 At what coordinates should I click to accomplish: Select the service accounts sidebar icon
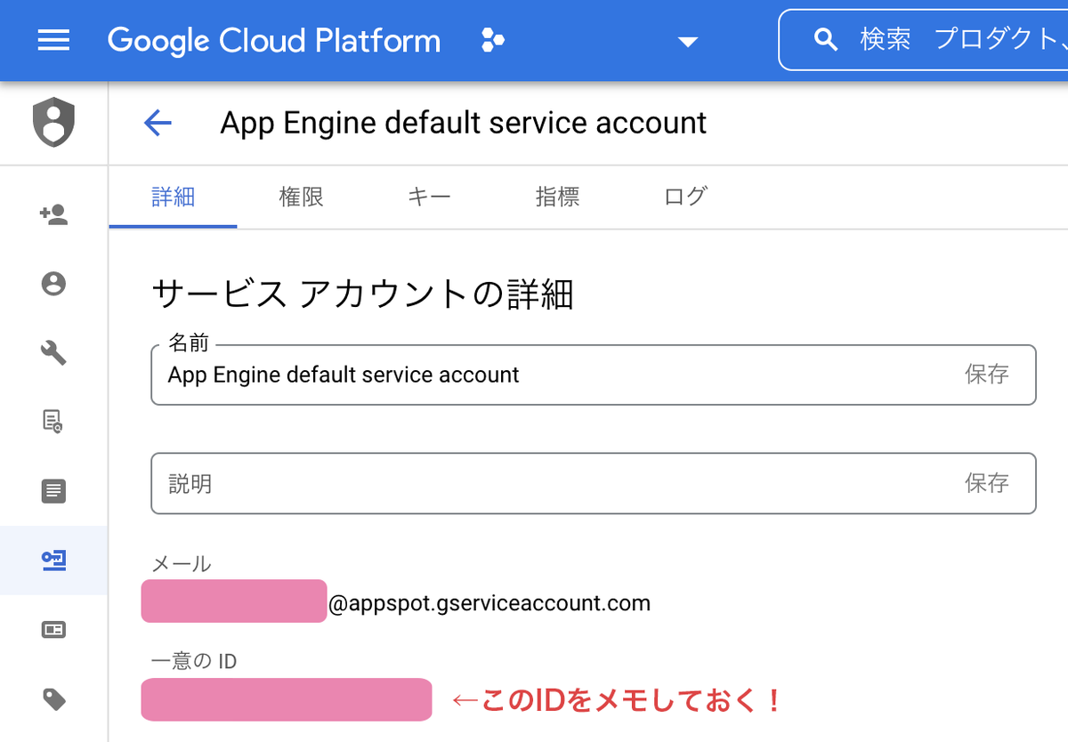53,560
